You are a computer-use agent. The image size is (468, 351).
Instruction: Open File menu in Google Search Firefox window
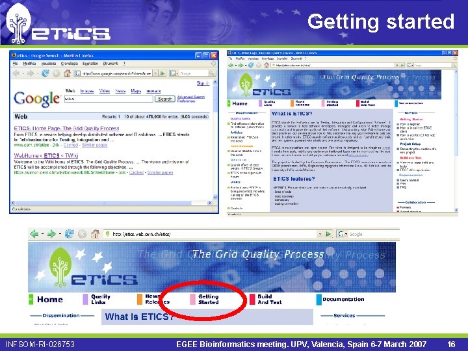pyautogui.click(x=15, y=64)
